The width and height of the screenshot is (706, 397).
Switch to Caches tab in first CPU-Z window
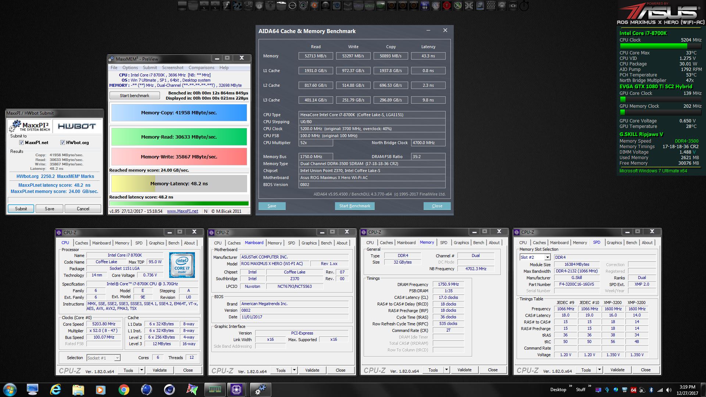click(82, 243)
